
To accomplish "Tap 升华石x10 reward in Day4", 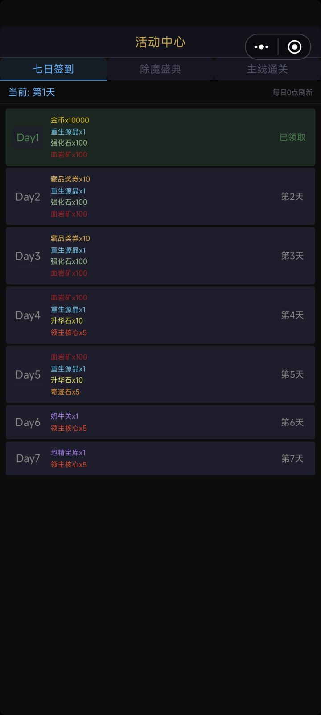I will 67,321.
